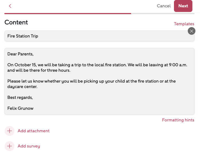Focus the Fire Station Trip title field

point(95,36)
